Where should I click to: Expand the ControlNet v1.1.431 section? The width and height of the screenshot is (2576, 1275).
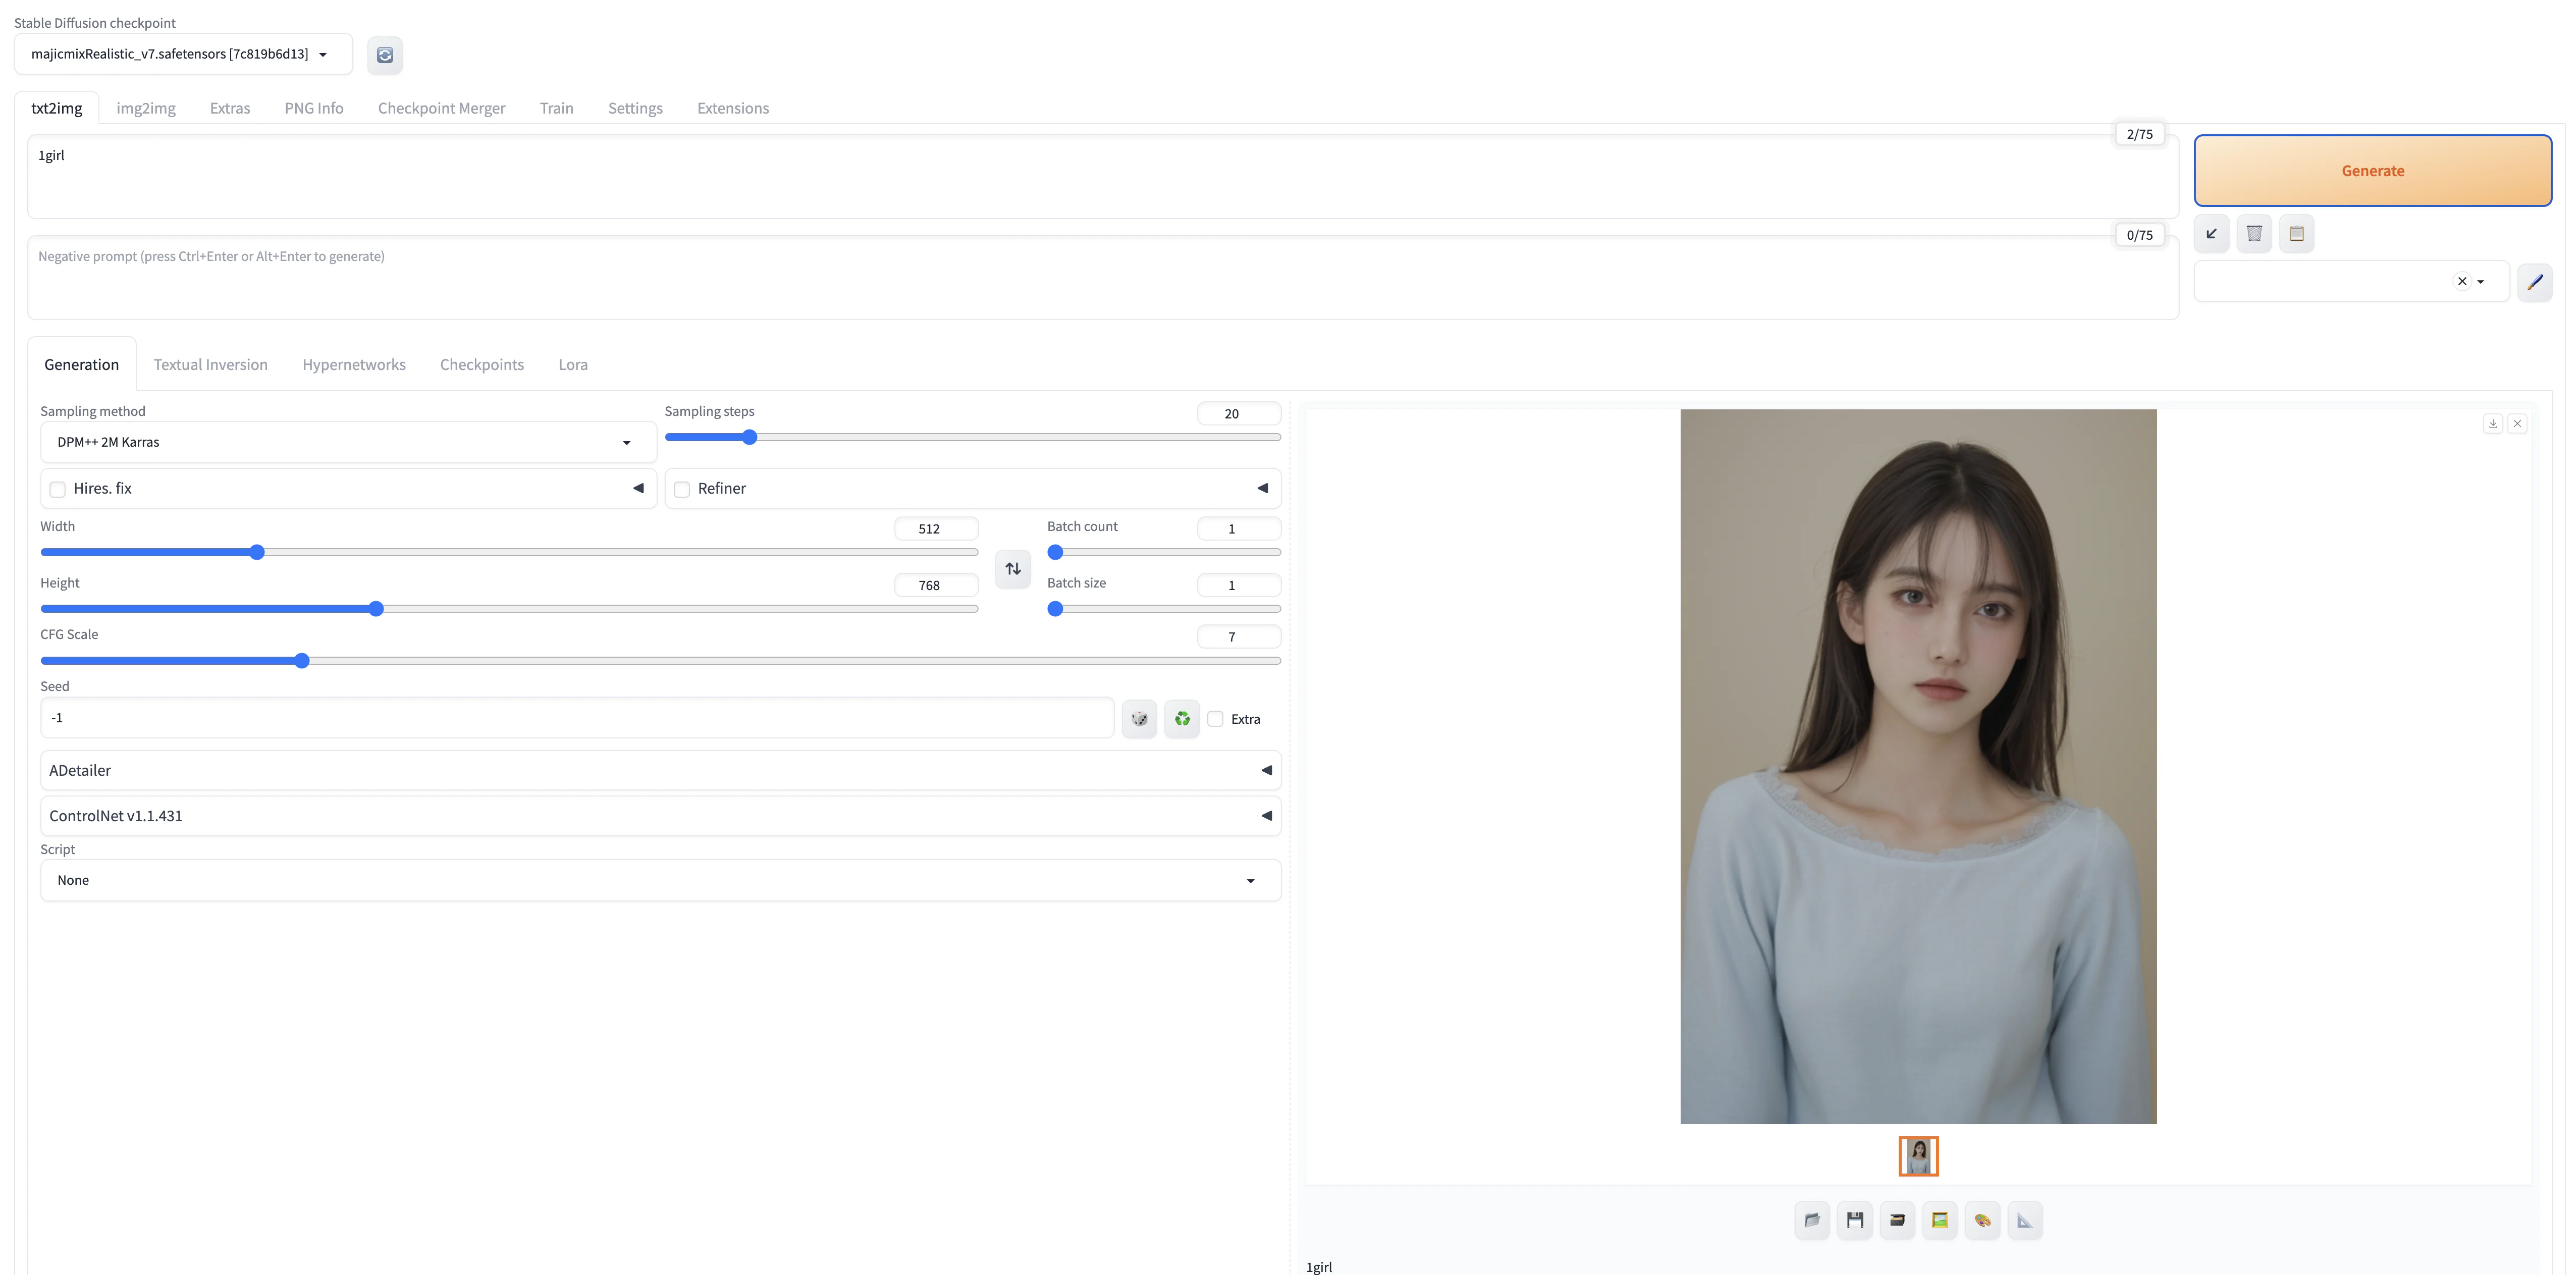(x=660, y=816)
